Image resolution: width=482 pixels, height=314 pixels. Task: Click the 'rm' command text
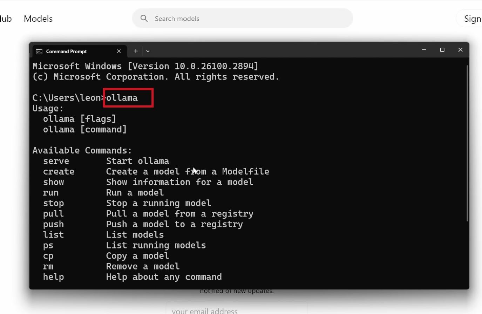48,266
